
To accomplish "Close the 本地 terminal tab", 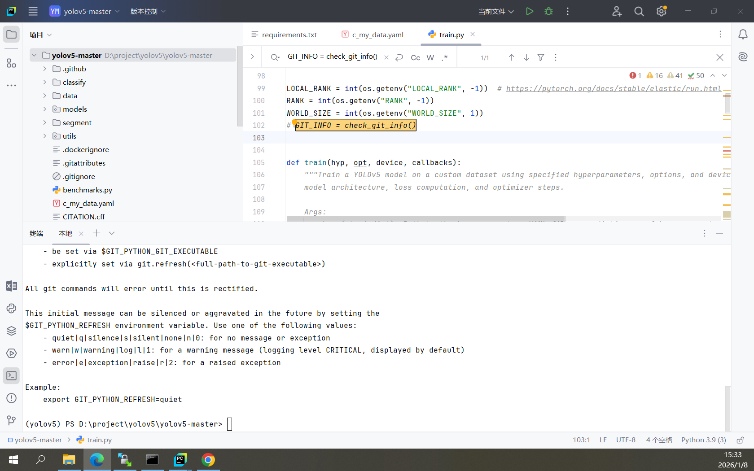I will coord(81,233).
